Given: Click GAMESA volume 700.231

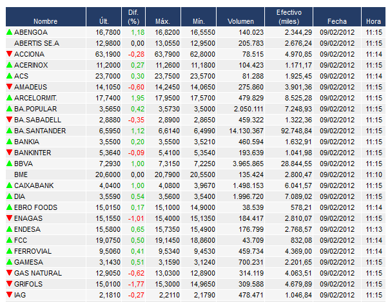Looking at the screenshot, I should click(251, 262).
